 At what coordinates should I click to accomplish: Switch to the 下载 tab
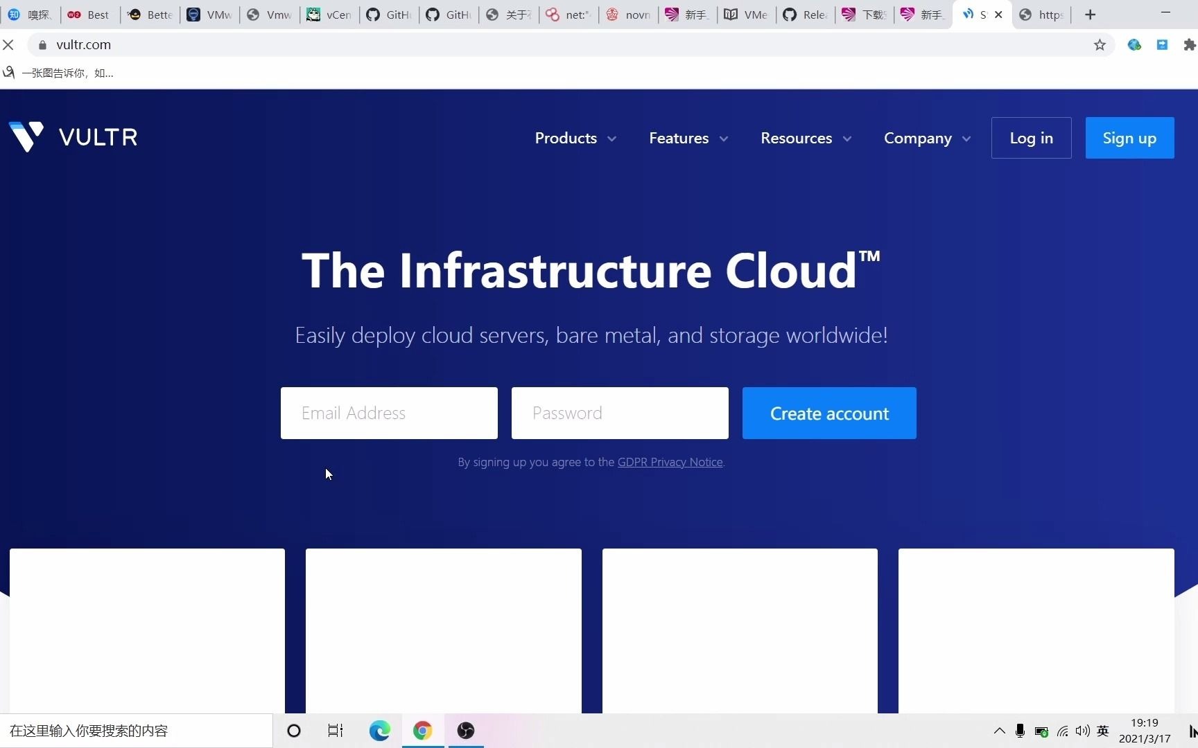tap(866, 15)
